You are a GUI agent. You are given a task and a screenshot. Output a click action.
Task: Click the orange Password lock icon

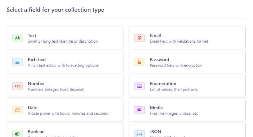pos(139,62)
